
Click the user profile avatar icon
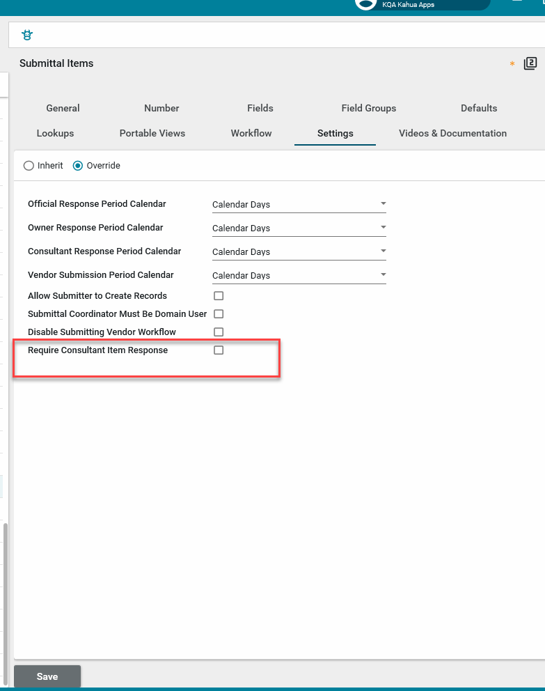pos(365,3)
